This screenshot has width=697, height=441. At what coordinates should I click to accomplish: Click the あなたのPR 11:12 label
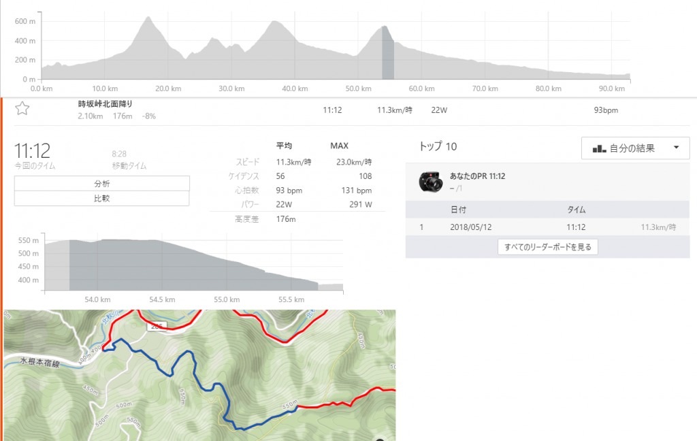tap(477, 176)
